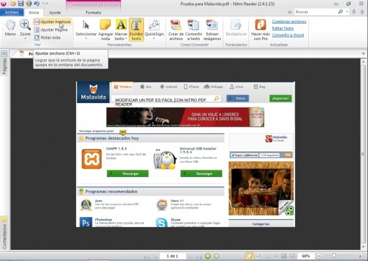368x261 pixels.
Task: Click the open folder quick-access icon
Action: point(13,3)
